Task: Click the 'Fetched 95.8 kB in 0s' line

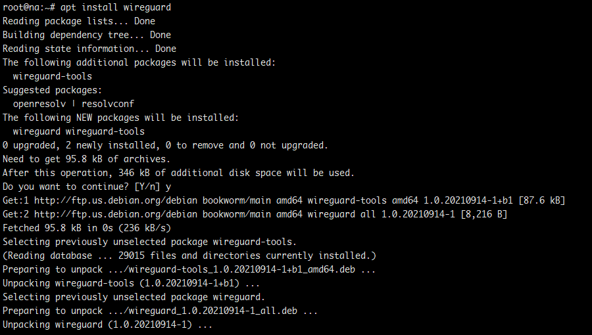Action: [87, 228]
